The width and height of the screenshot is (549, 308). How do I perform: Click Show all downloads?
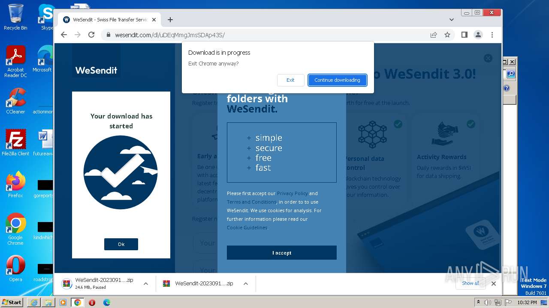(x=471, y=283)
